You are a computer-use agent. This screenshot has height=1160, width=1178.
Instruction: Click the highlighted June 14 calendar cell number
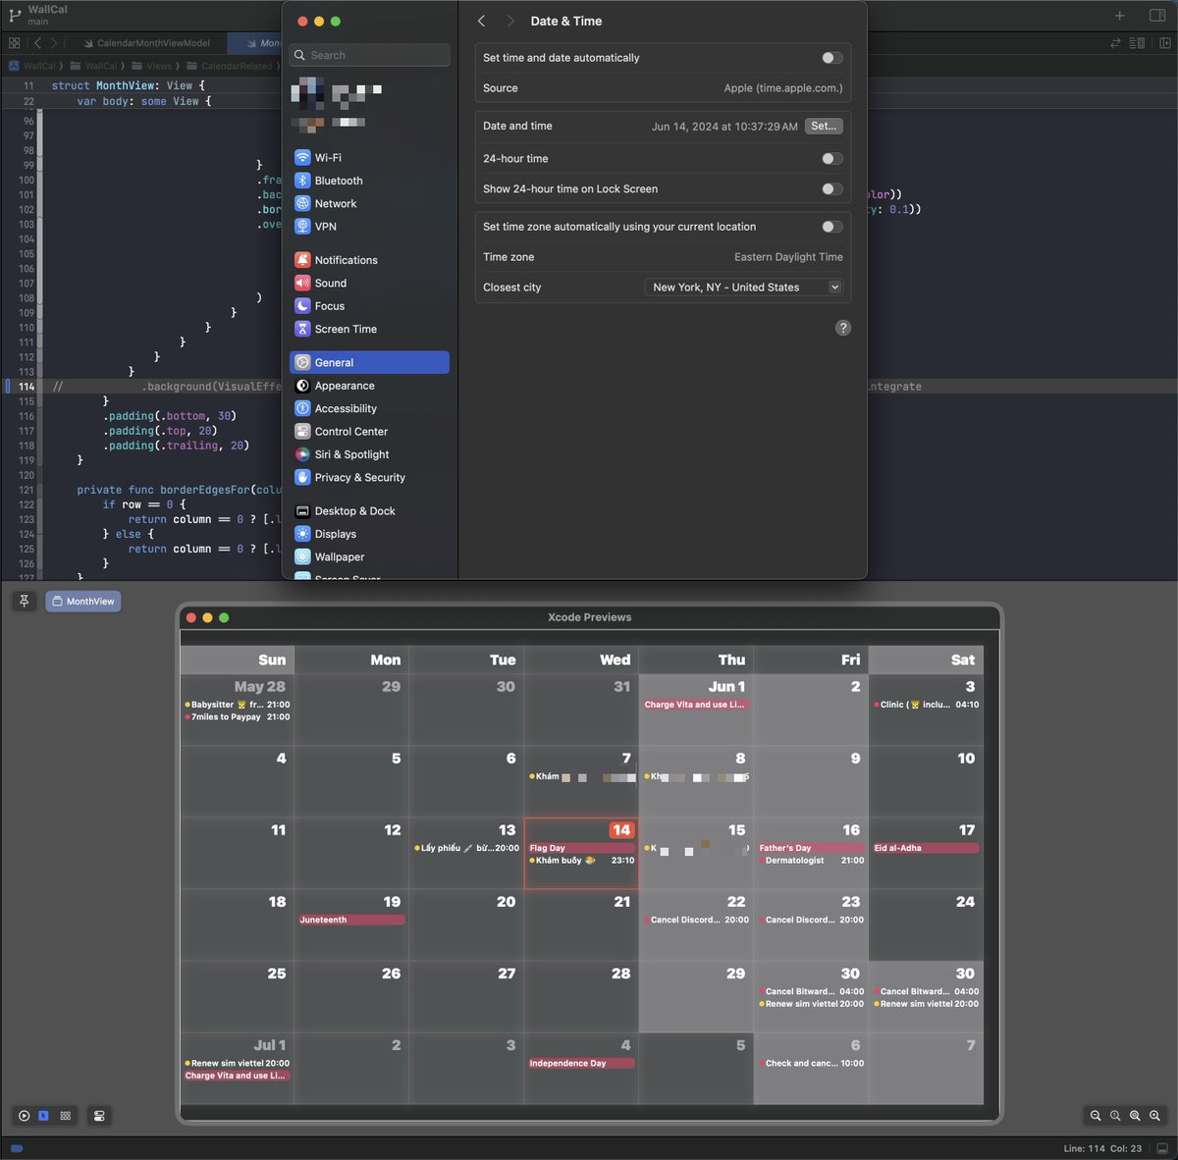[621, 830]
